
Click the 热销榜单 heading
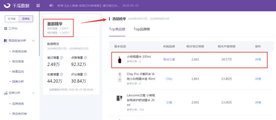[x=119, y=19]
